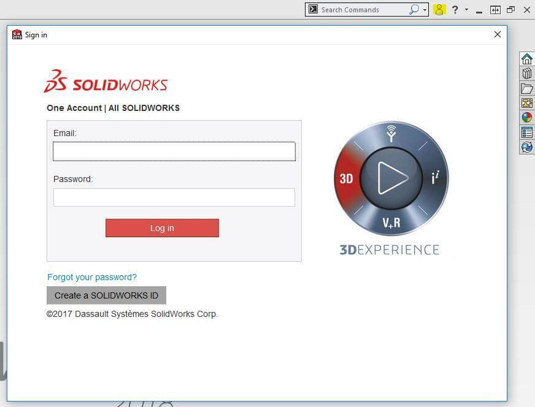Click the Sign in dialog title icon
The image size is (535, 407).
point(17,34)
